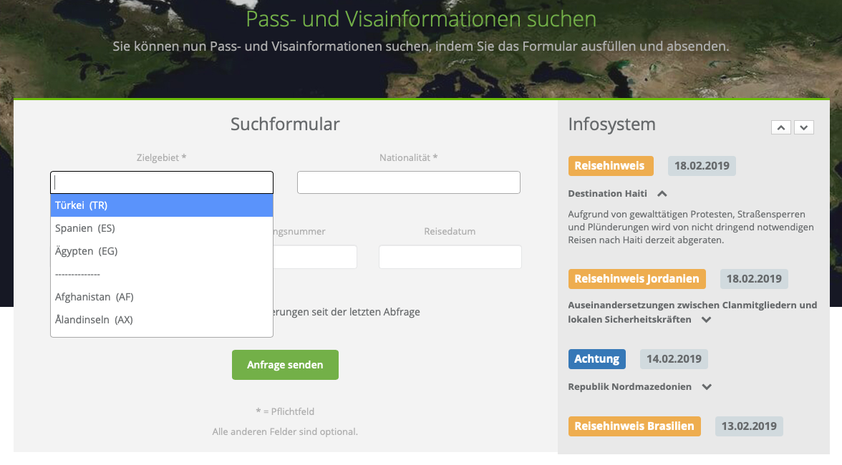842x465 pixels.
Task: Pick Ägypten (EG) from the list
Action: [162, 251]
